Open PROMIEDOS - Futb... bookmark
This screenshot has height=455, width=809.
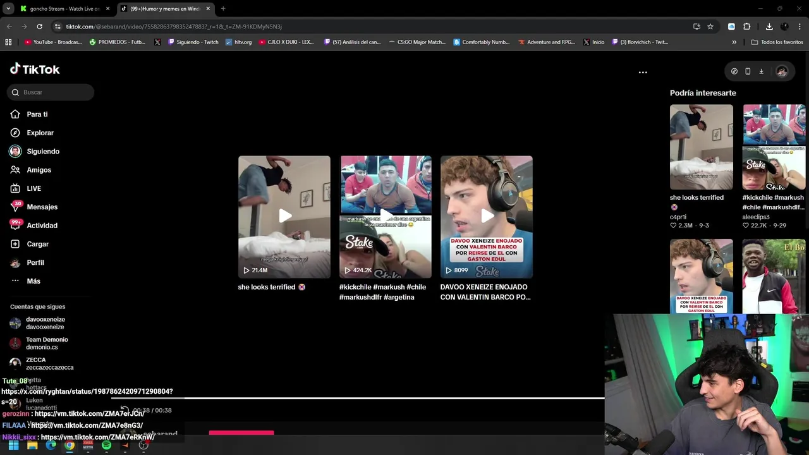tap(118, 42)
